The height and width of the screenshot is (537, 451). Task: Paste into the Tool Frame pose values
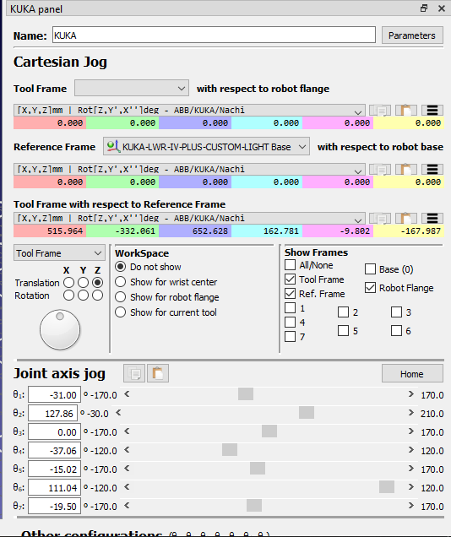(x=406, y=111)
